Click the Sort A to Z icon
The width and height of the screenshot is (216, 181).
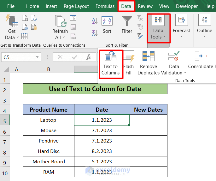click(x=95, y=21)
